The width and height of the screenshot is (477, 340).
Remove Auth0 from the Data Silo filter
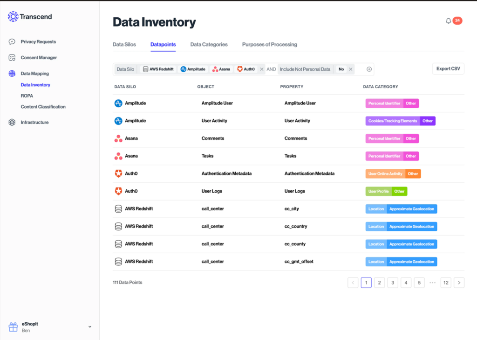click(261, 69)
